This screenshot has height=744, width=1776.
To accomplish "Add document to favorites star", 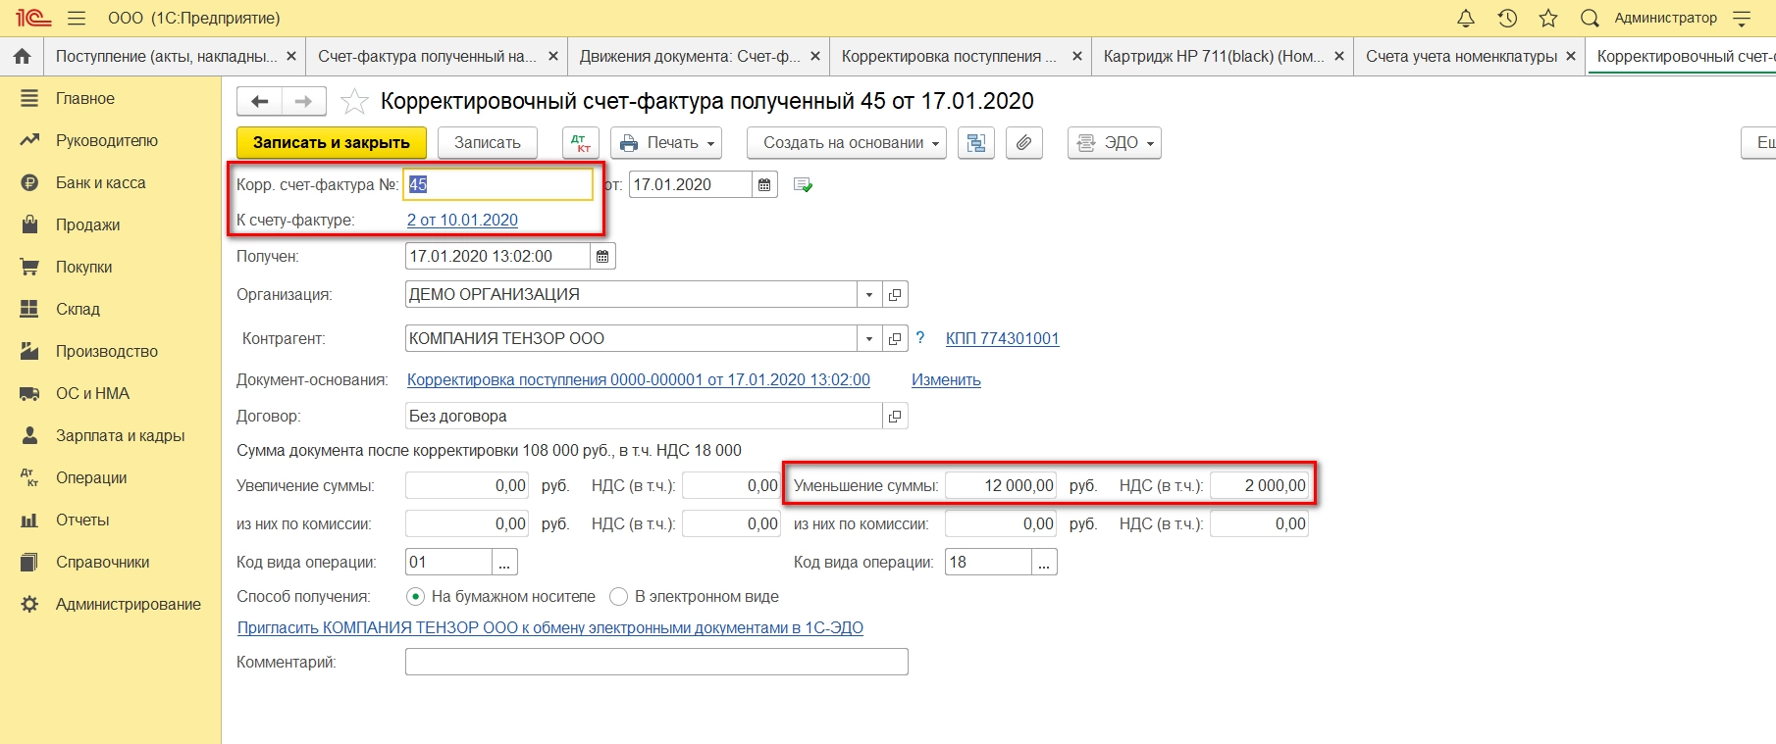I will [x=354, y=102].
